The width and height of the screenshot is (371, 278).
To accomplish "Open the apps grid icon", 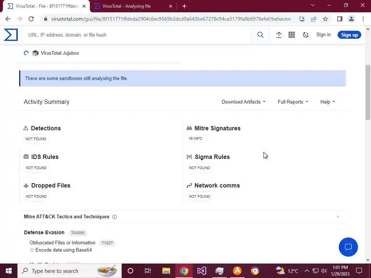I will (292, 35).
